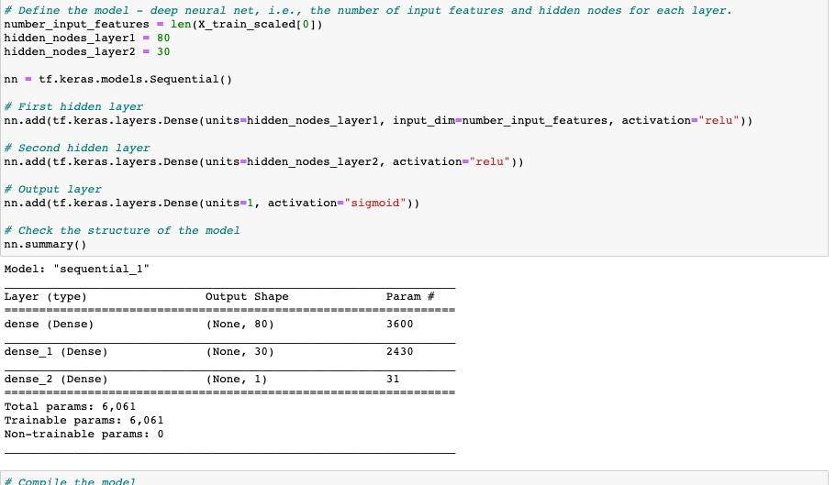The image size is (836, 485).
Task: Click the 'Total params: 6,061' line
Action: 70,407
